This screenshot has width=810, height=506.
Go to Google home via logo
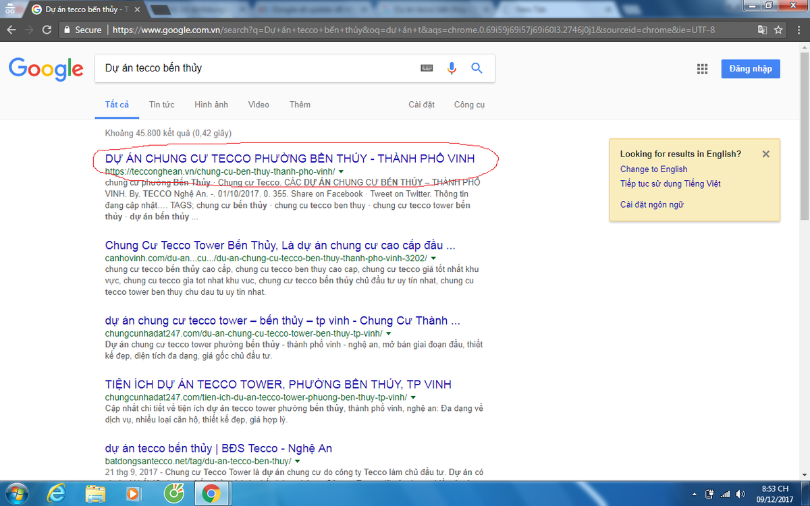click(x=46, y=68)
